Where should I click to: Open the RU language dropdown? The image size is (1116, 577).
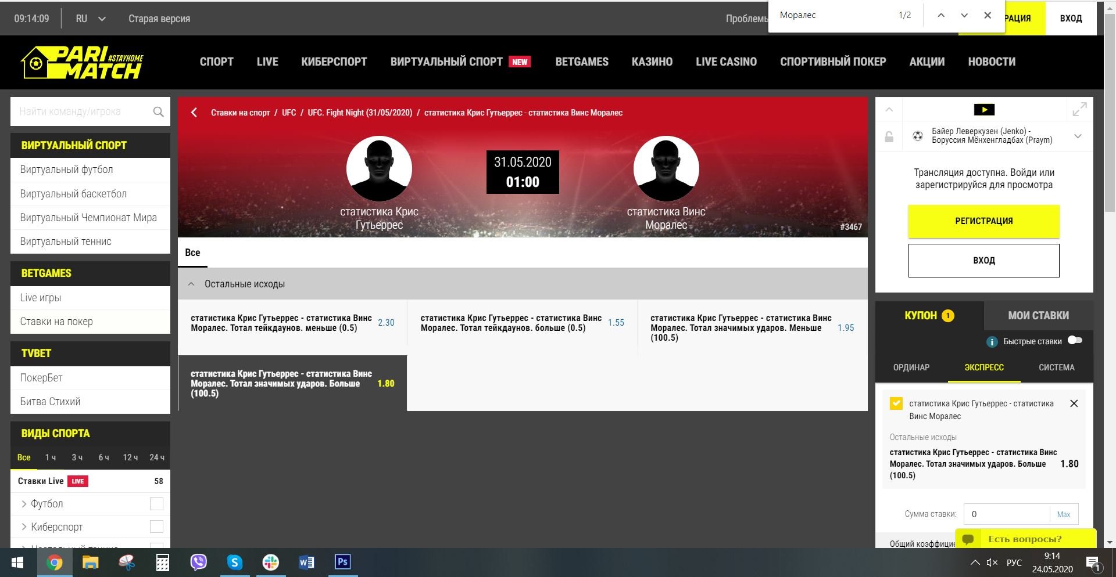coord(91,19)
